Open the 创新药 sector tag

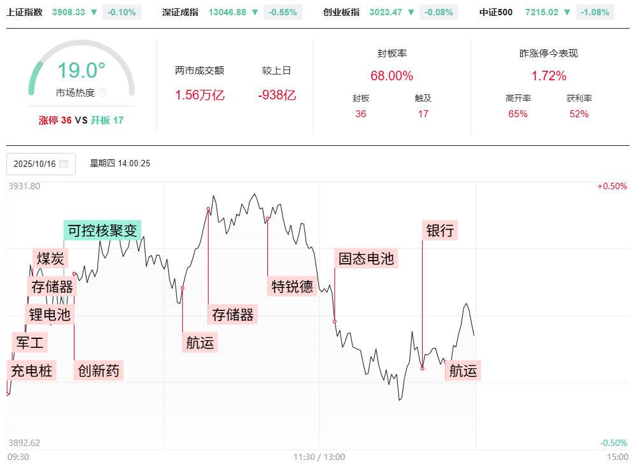point(99,370)
